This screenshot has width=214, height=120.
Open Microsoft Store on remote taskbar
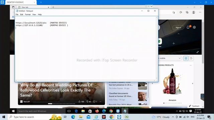pos(90,111)
